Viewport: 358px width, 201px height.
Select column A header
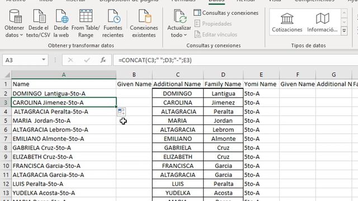(x=64, y=75)
